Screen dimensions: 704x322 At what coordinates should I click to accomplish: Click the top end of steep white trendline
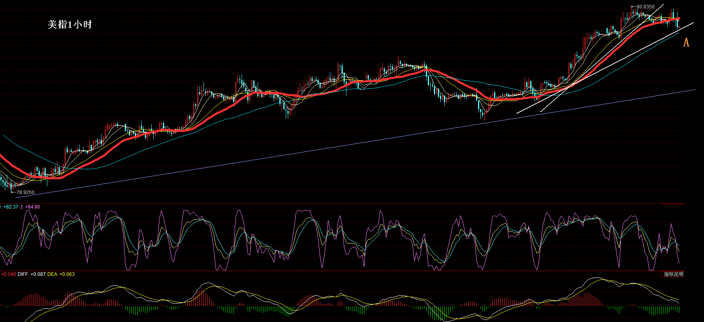point(663,4)
